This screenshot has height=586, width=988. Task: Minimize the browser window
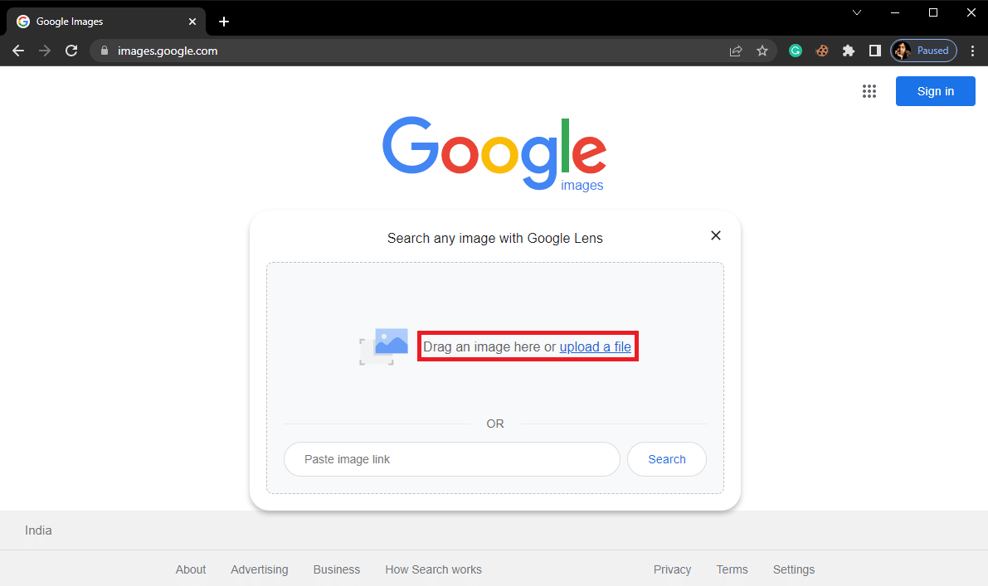click(895, 12)
